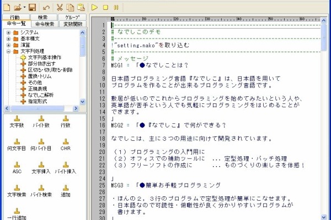Viewport: 331px width, 220px height.
Task: Switch to the グループ tab
Action: pos(72,17)
